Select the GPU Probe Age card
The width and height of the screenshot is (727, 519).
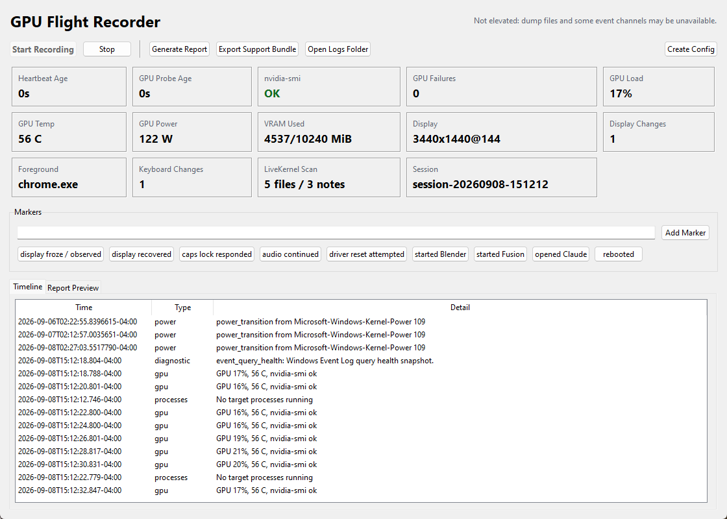tap(192, 87)
